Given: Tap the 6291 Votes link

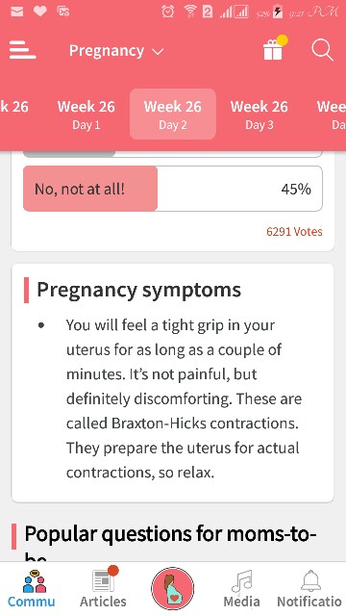Looking at the screenshot, I should pyautogui.click(x=294, y=232).
